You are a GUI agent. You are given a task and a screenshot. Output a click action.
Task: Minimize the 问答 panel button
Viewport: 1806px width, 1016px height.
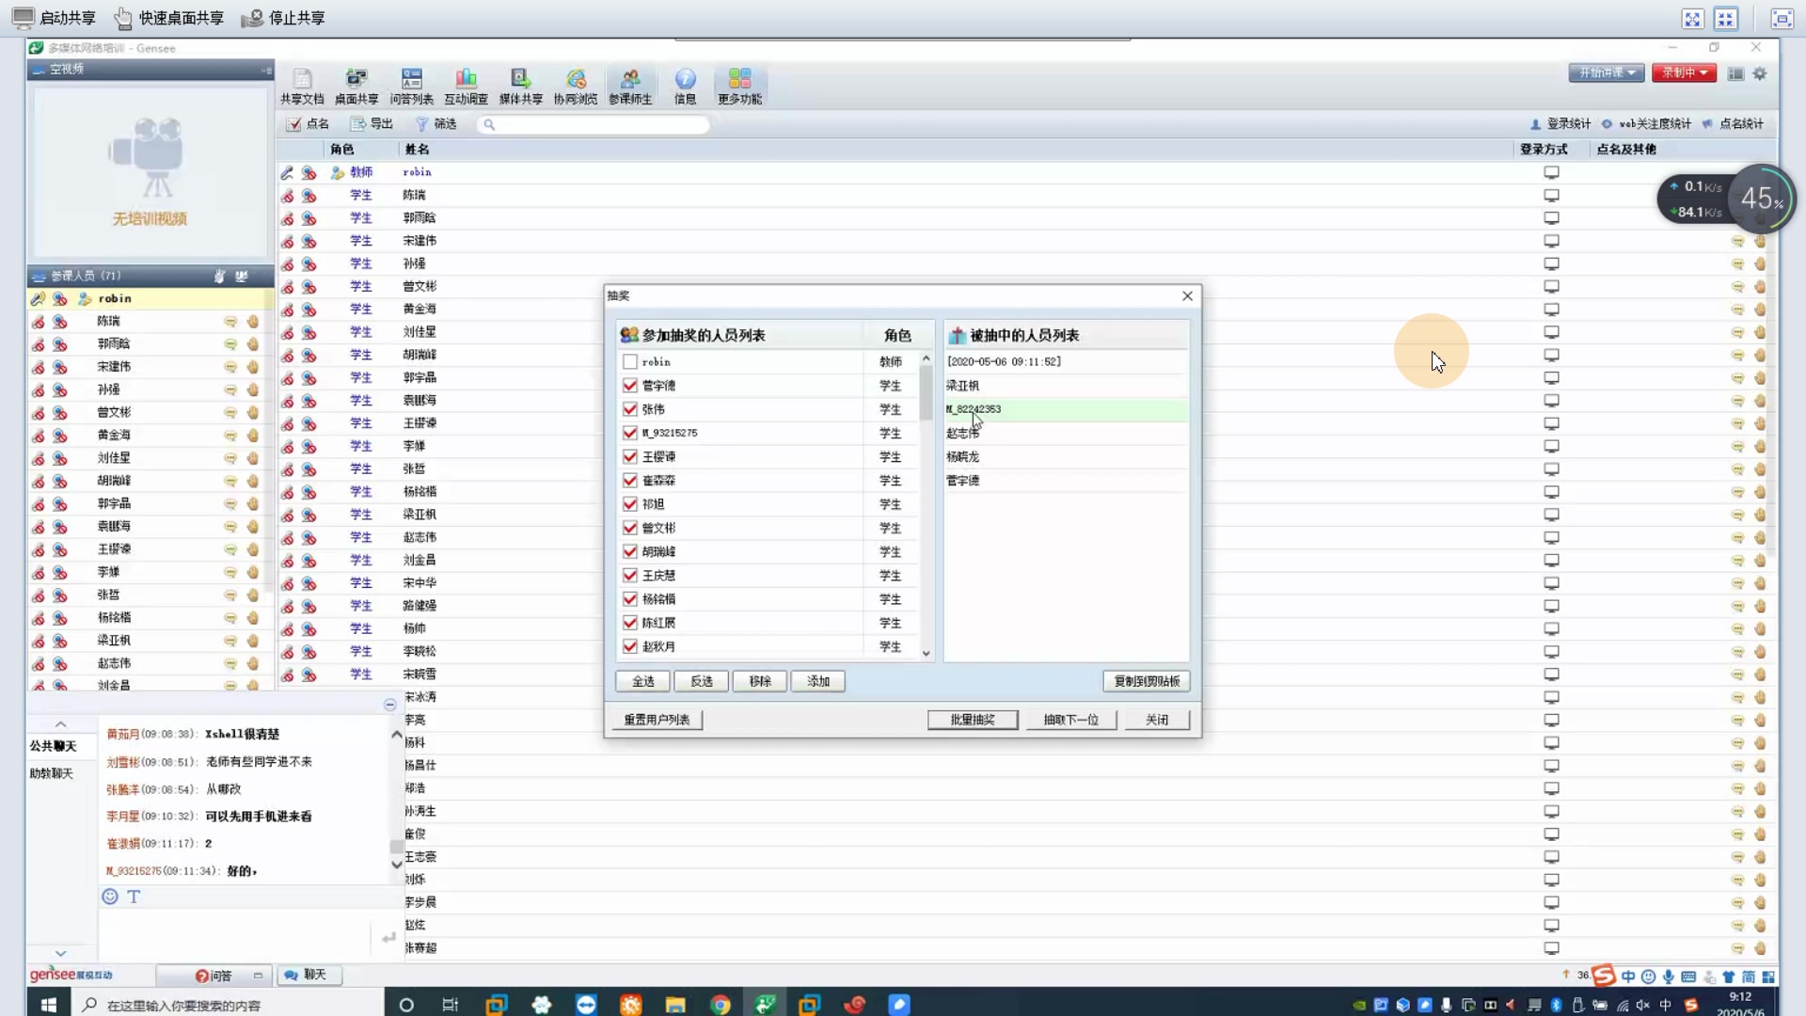click(258, 976)
